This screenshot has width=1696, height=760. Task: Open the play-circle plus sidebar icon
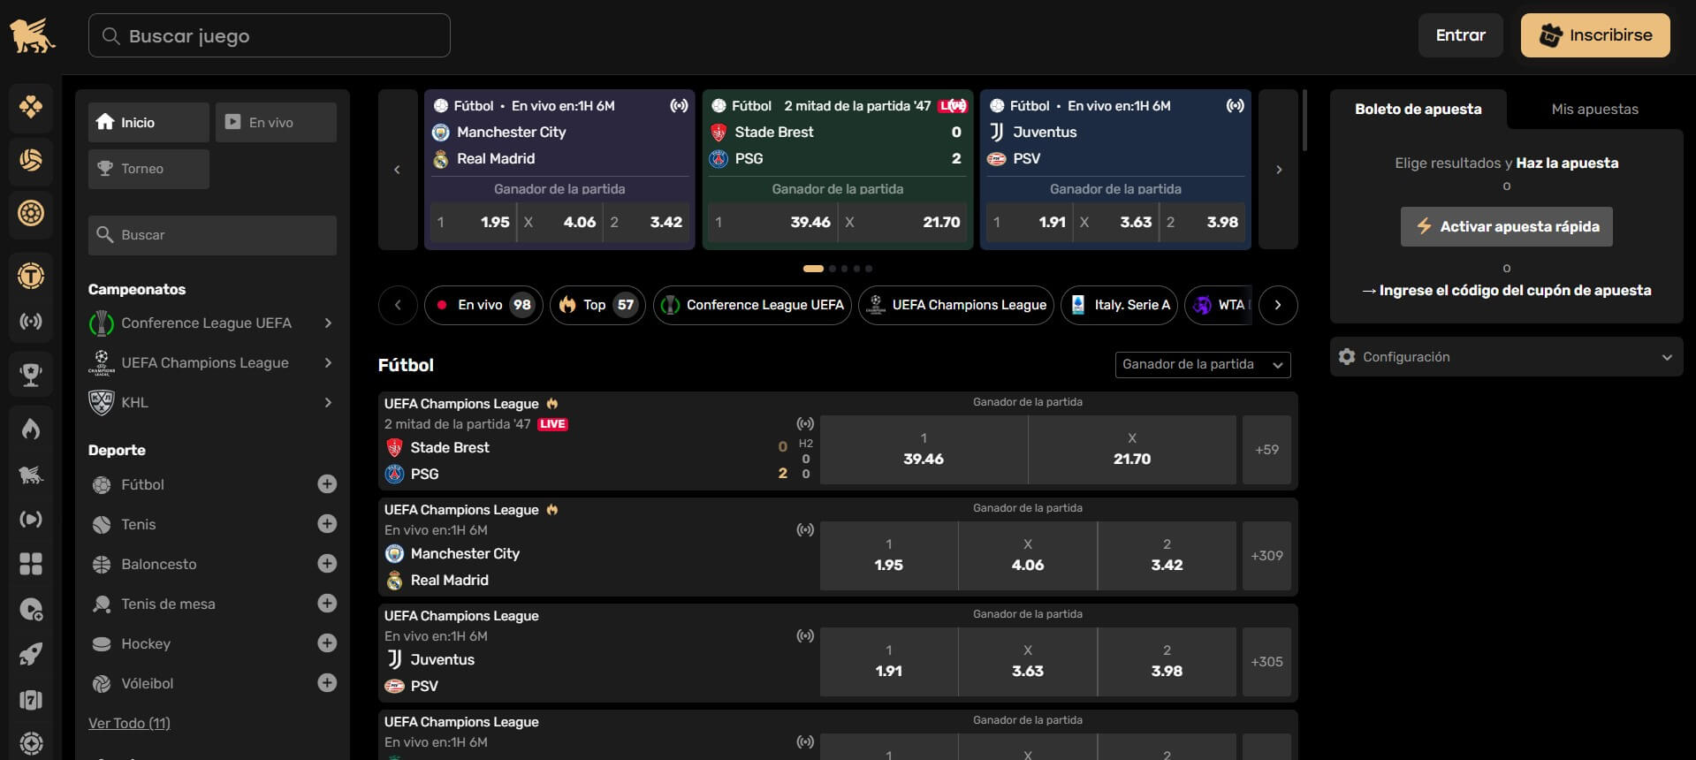[31, 610]
